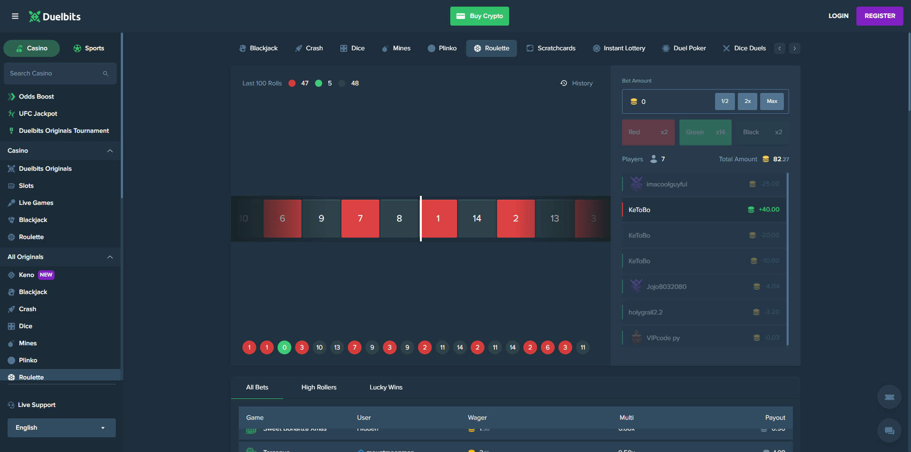911x452 pixels.
Task: Select the Roulette game tab
Action: [492, 48]
